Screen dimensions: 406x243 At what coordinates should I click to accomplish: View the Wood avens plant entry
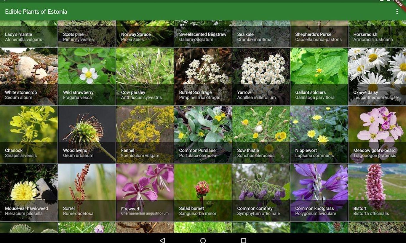(87, 135)
